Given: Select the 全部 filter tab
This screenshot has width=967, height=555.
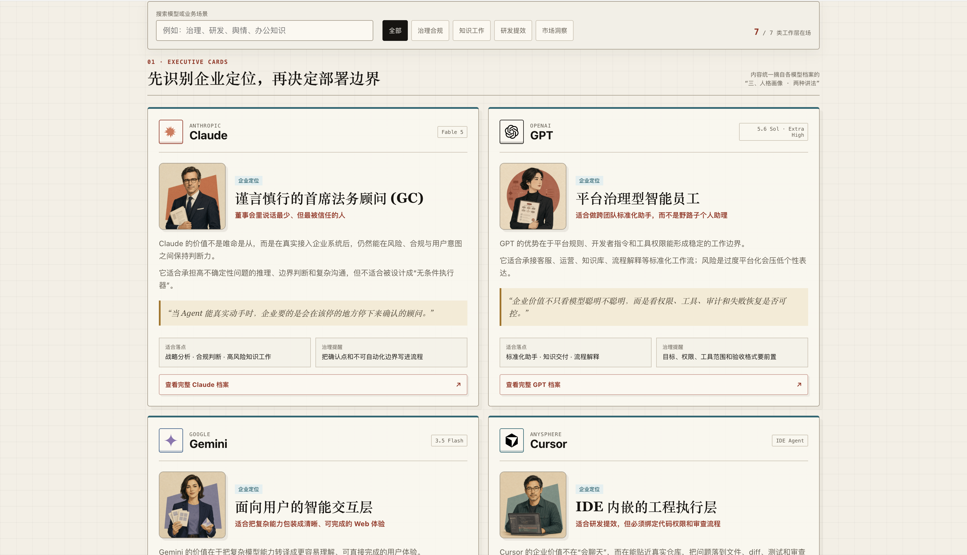Looking at the screenshot, I should coord(395,31).
